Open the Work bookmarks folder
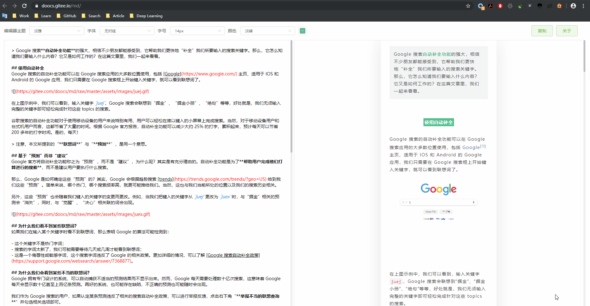The height and width of the screenshot is (306, 590). coord(21,16)
